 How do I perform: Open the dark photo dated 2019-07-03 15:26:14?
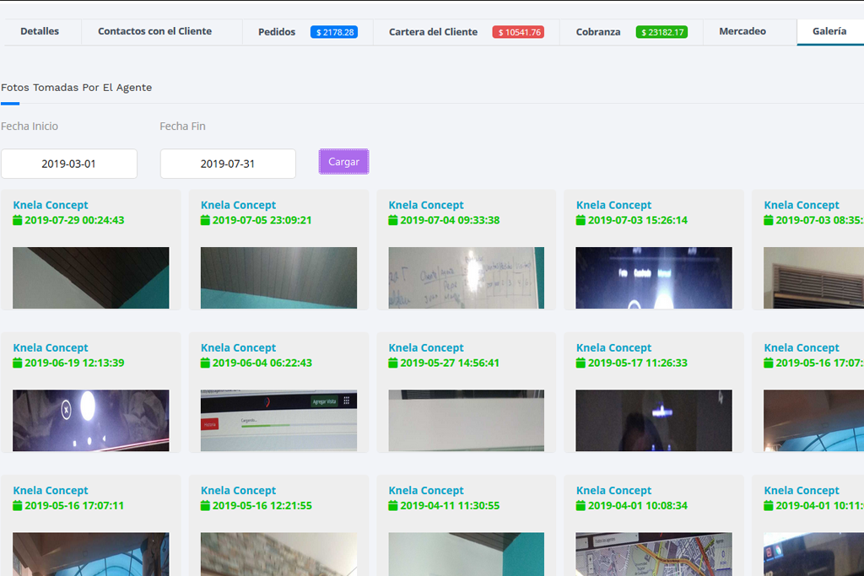click(x=654, y=277)
